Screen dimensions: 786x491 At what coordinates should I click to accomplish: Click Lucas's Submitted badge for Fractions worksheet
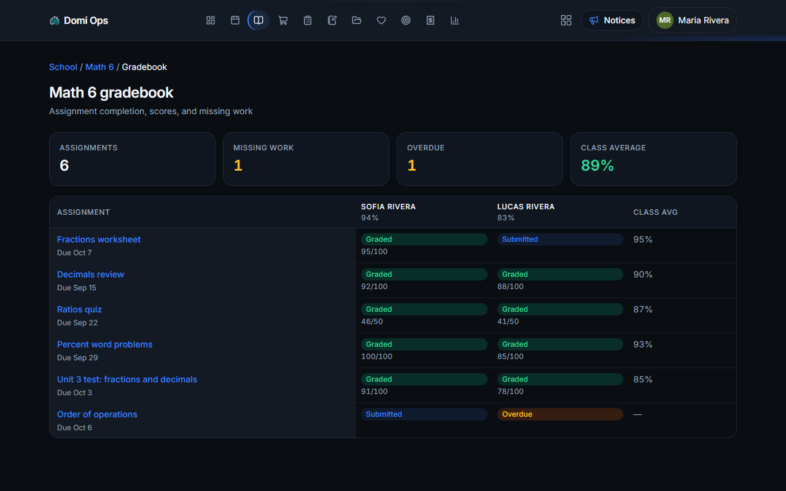coord(560,239)
